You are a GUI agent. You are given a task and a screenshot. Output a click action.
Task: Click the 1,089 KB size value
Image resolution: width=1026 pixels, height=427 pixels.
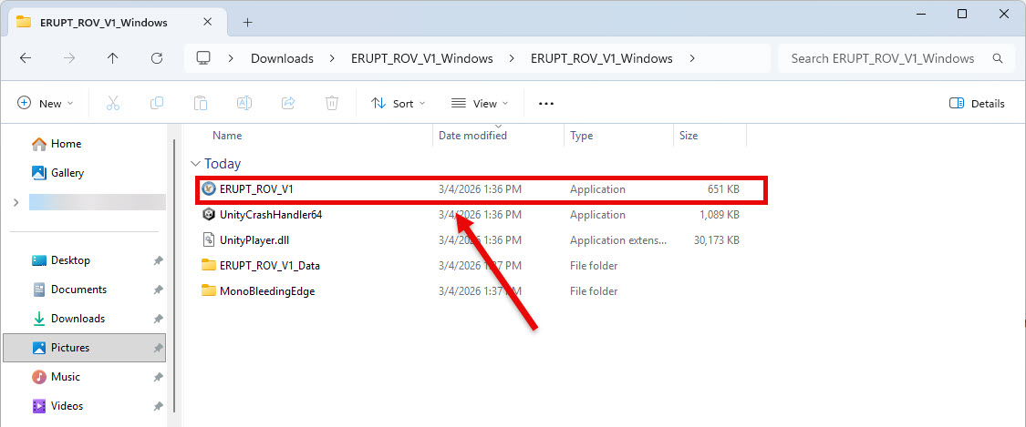point(720,215)
